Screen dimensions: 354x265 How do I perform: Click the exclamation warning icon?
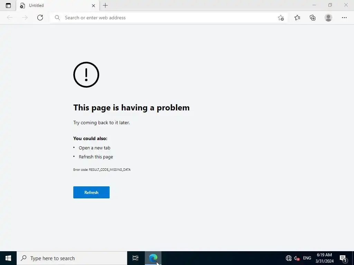pyautogui.click(x=86, y=75)
